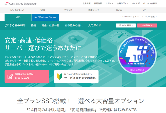This screenshot has height=113, width=166.
Task: Select 専用サーバ menu item
Action: coord(94,10)
